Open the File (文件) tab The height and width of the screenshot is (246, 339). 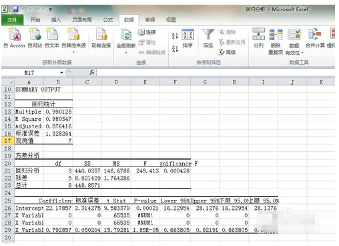[12, 20]
